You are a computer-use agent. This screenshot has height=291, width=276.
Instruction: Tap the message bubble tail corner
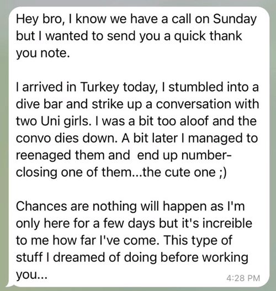tap(9, 285)
